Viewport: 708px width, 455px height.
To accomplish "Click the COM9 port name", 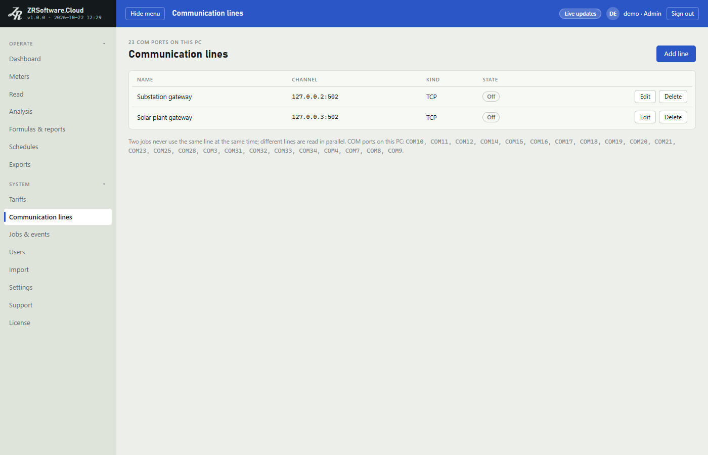I will (x=395, y=151).
